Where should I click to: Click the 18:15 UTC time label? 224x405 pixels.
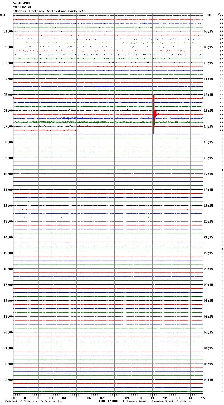tap(208, 190)
